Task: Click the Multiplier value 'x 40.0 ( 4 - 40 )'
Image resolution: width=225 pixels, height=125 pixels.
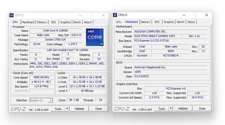Action: tap(41, 82)
